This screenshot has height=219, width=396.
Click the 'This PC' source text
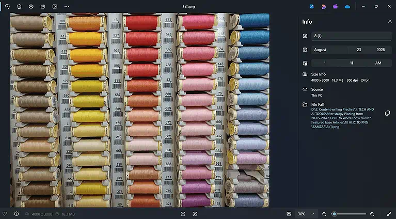tap(316, 95)
